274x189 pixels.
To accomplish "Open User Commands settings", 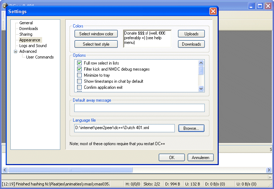I will pos(40,57).
